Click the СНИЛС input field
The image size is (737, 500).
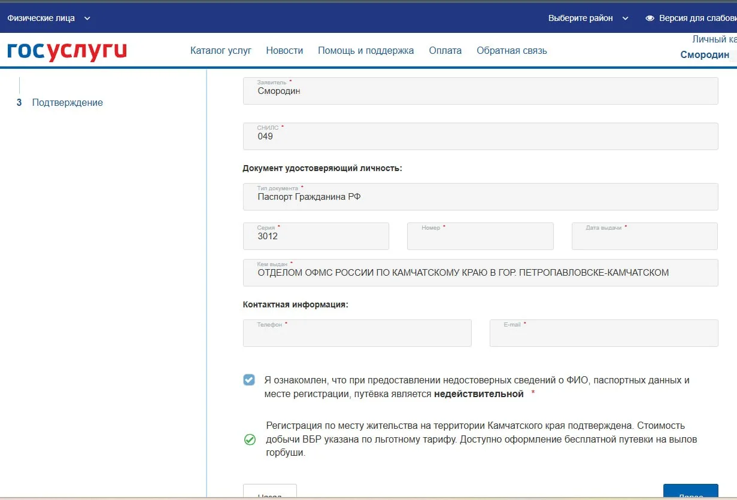[x=480, y=136]
